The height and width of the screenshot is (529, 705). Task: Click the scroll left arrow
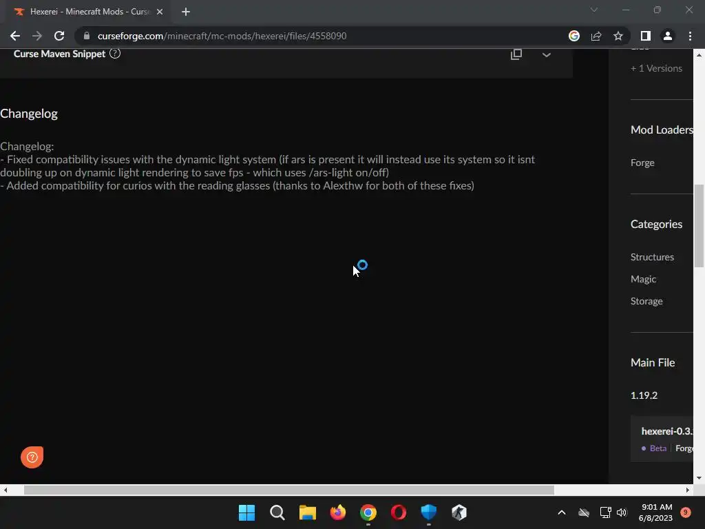pyautogui.click(x=5, y=490)
